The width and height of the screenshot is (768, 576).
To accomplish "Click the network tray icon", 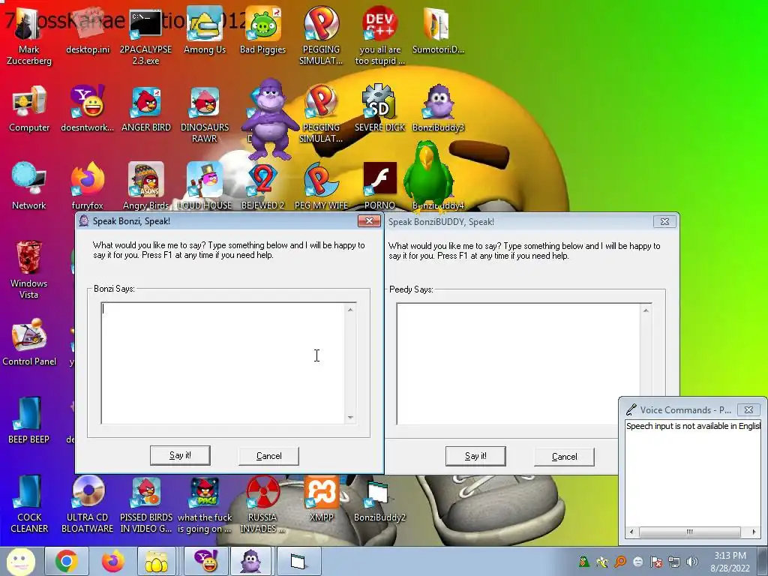I will [x=674, y=562].
